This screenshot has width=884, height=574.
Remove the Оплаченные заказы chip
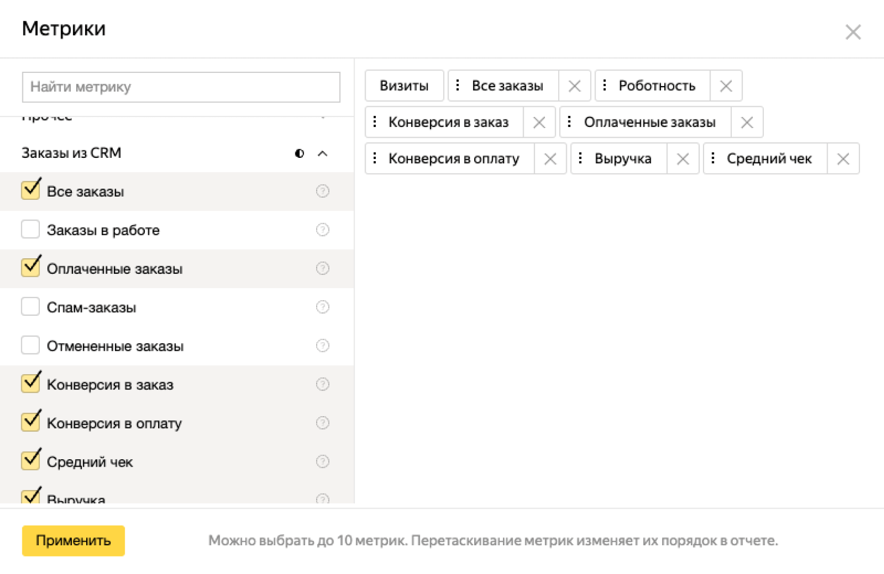coord(746,123)
